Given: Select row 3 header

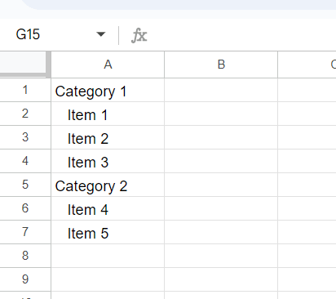Looking at the screenshot, I should (25, 137).
